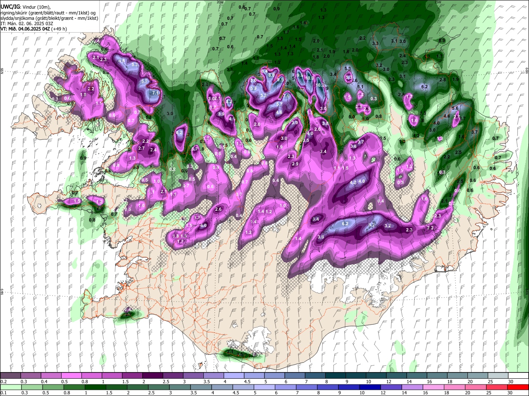Pick the darkest purple 2 snow legend swatch
The height and width of the screenshot is (396, 529).
pyautogui.click(x=153, y=375)
